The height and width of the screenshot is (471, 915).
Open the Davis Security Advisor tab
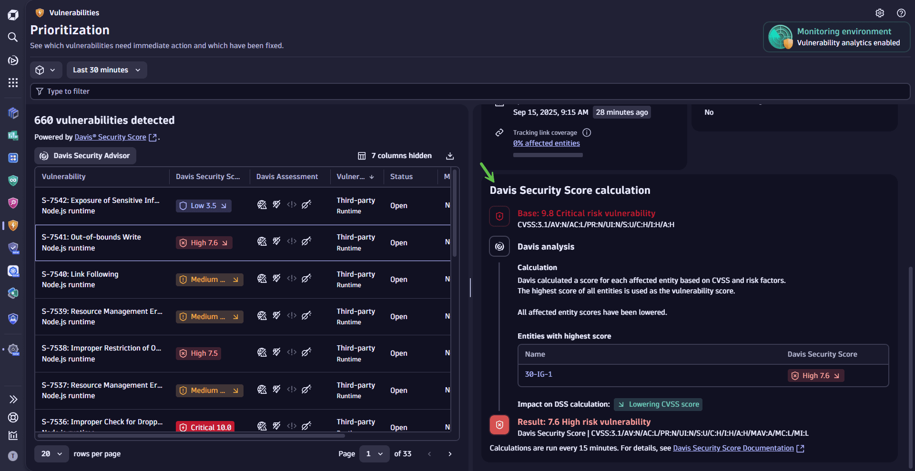tap(85, 156)
